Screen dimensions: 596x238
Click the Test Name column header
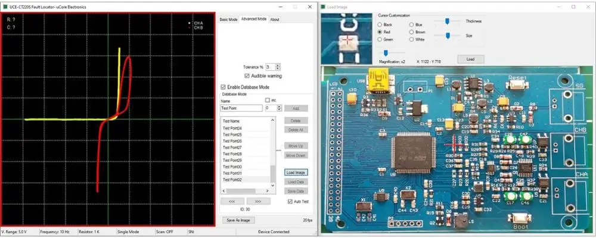point(246,121)
